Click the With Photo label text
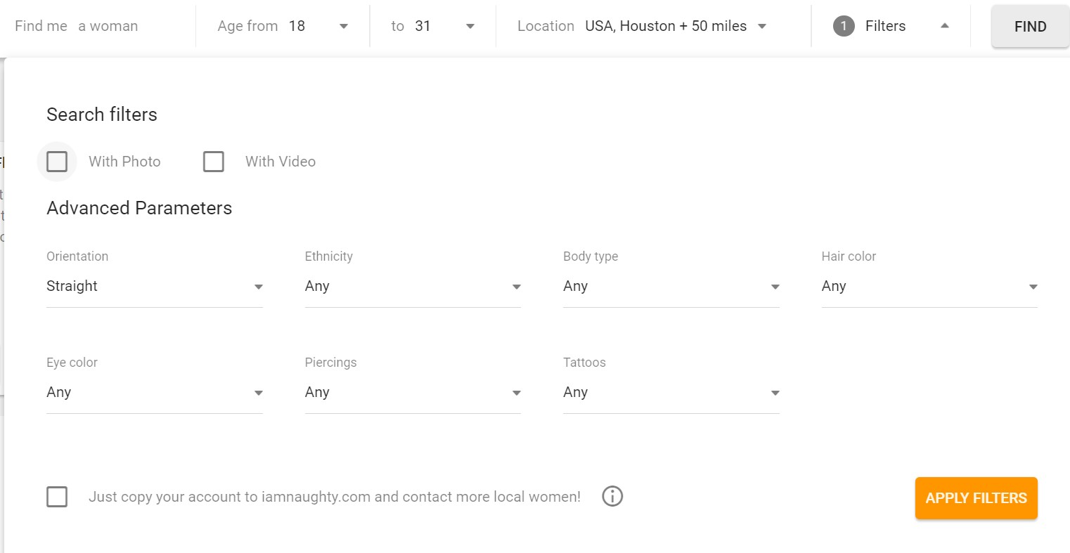This screenshot has height=553, width=1070. click(x=124, y=162)
